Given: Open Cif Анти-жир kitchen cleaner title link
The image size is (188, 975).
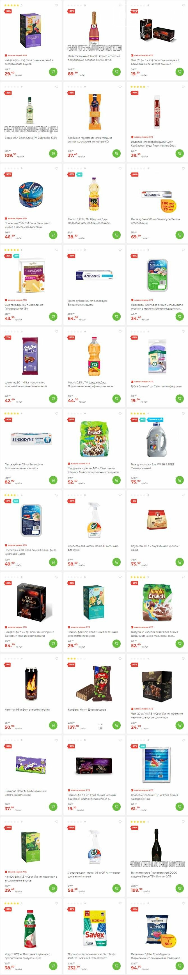Looking at the screenshot, I should [x=93, y=548].
